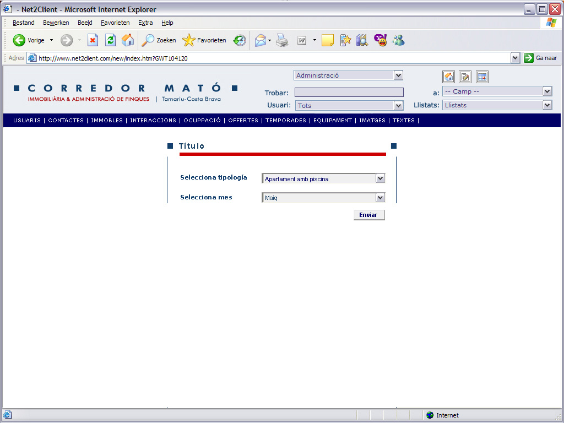564x423 pixels.
Task: Go to TEMPORADES section
Action: click(286, 121)
